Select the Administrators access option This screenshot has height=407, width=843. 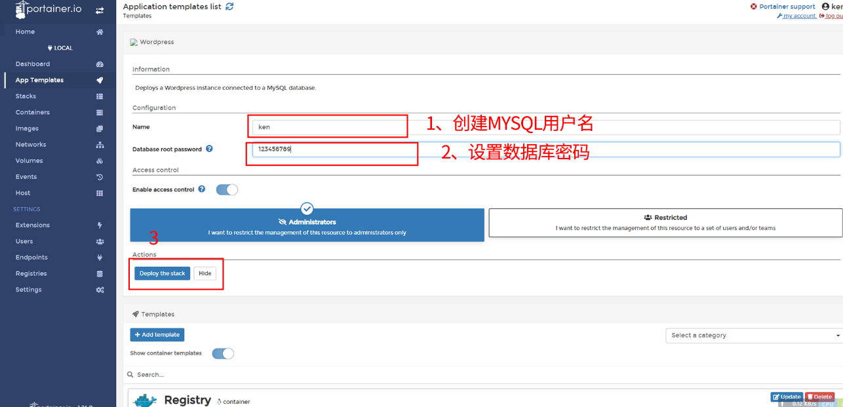tap(307, 225)
